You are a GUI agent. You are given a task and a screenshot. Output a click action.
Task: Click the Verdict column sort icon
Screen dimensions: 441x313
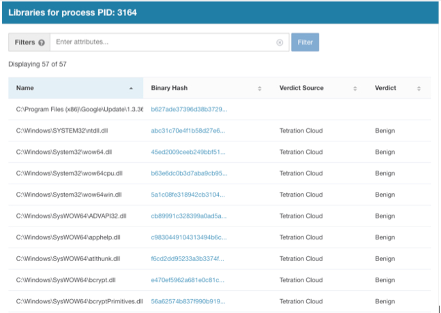[x=419, y=88]
